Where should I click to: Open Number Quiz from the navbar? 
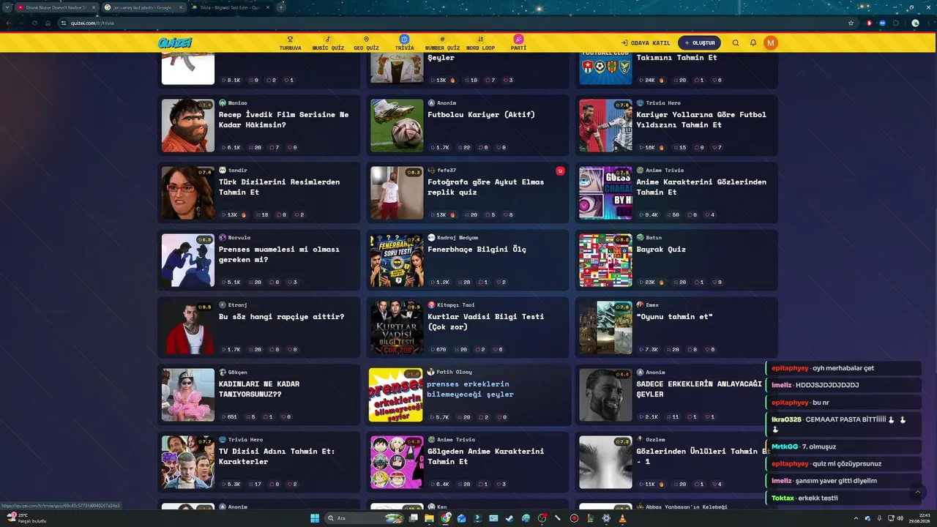pyautogui.click(x=442, y=43)
